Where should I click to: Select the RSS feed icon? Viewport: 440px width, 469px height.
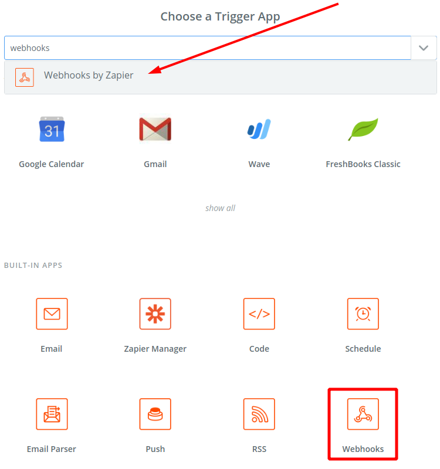point(259,414)
